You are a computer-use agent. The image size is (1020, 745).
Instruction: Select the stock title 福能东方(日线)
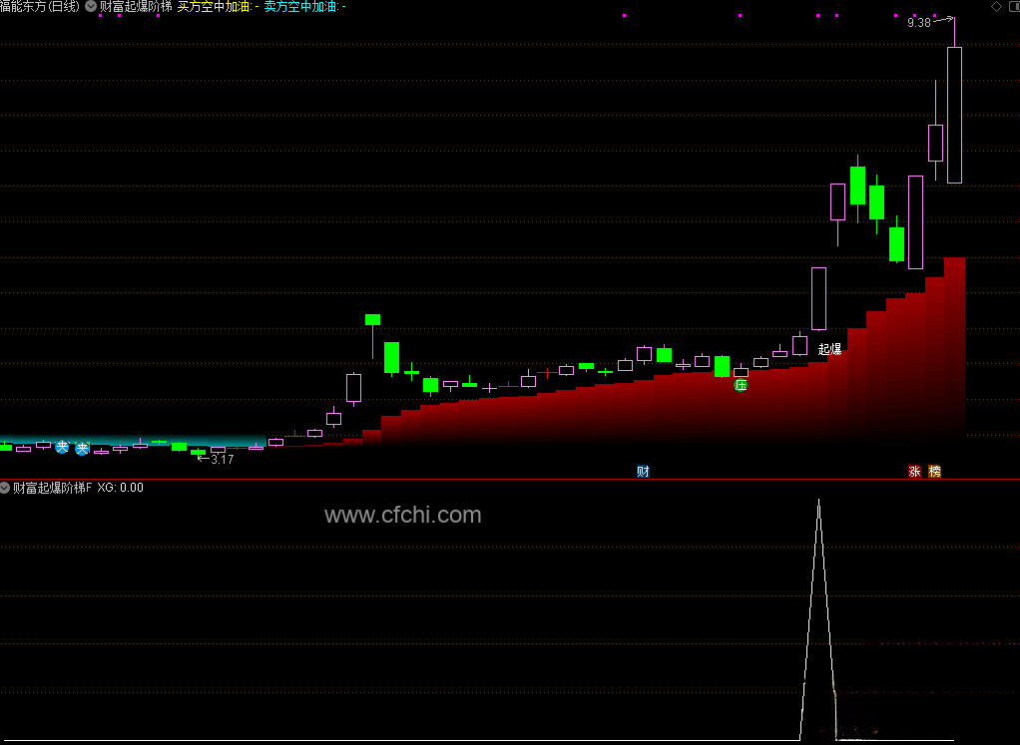pos(40,7)
